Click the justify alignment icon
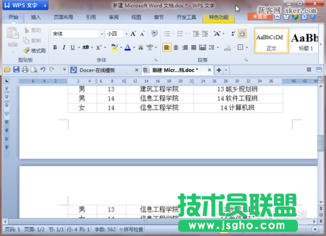The width and height of the screenshot is (326, 236). coord(194,47)
